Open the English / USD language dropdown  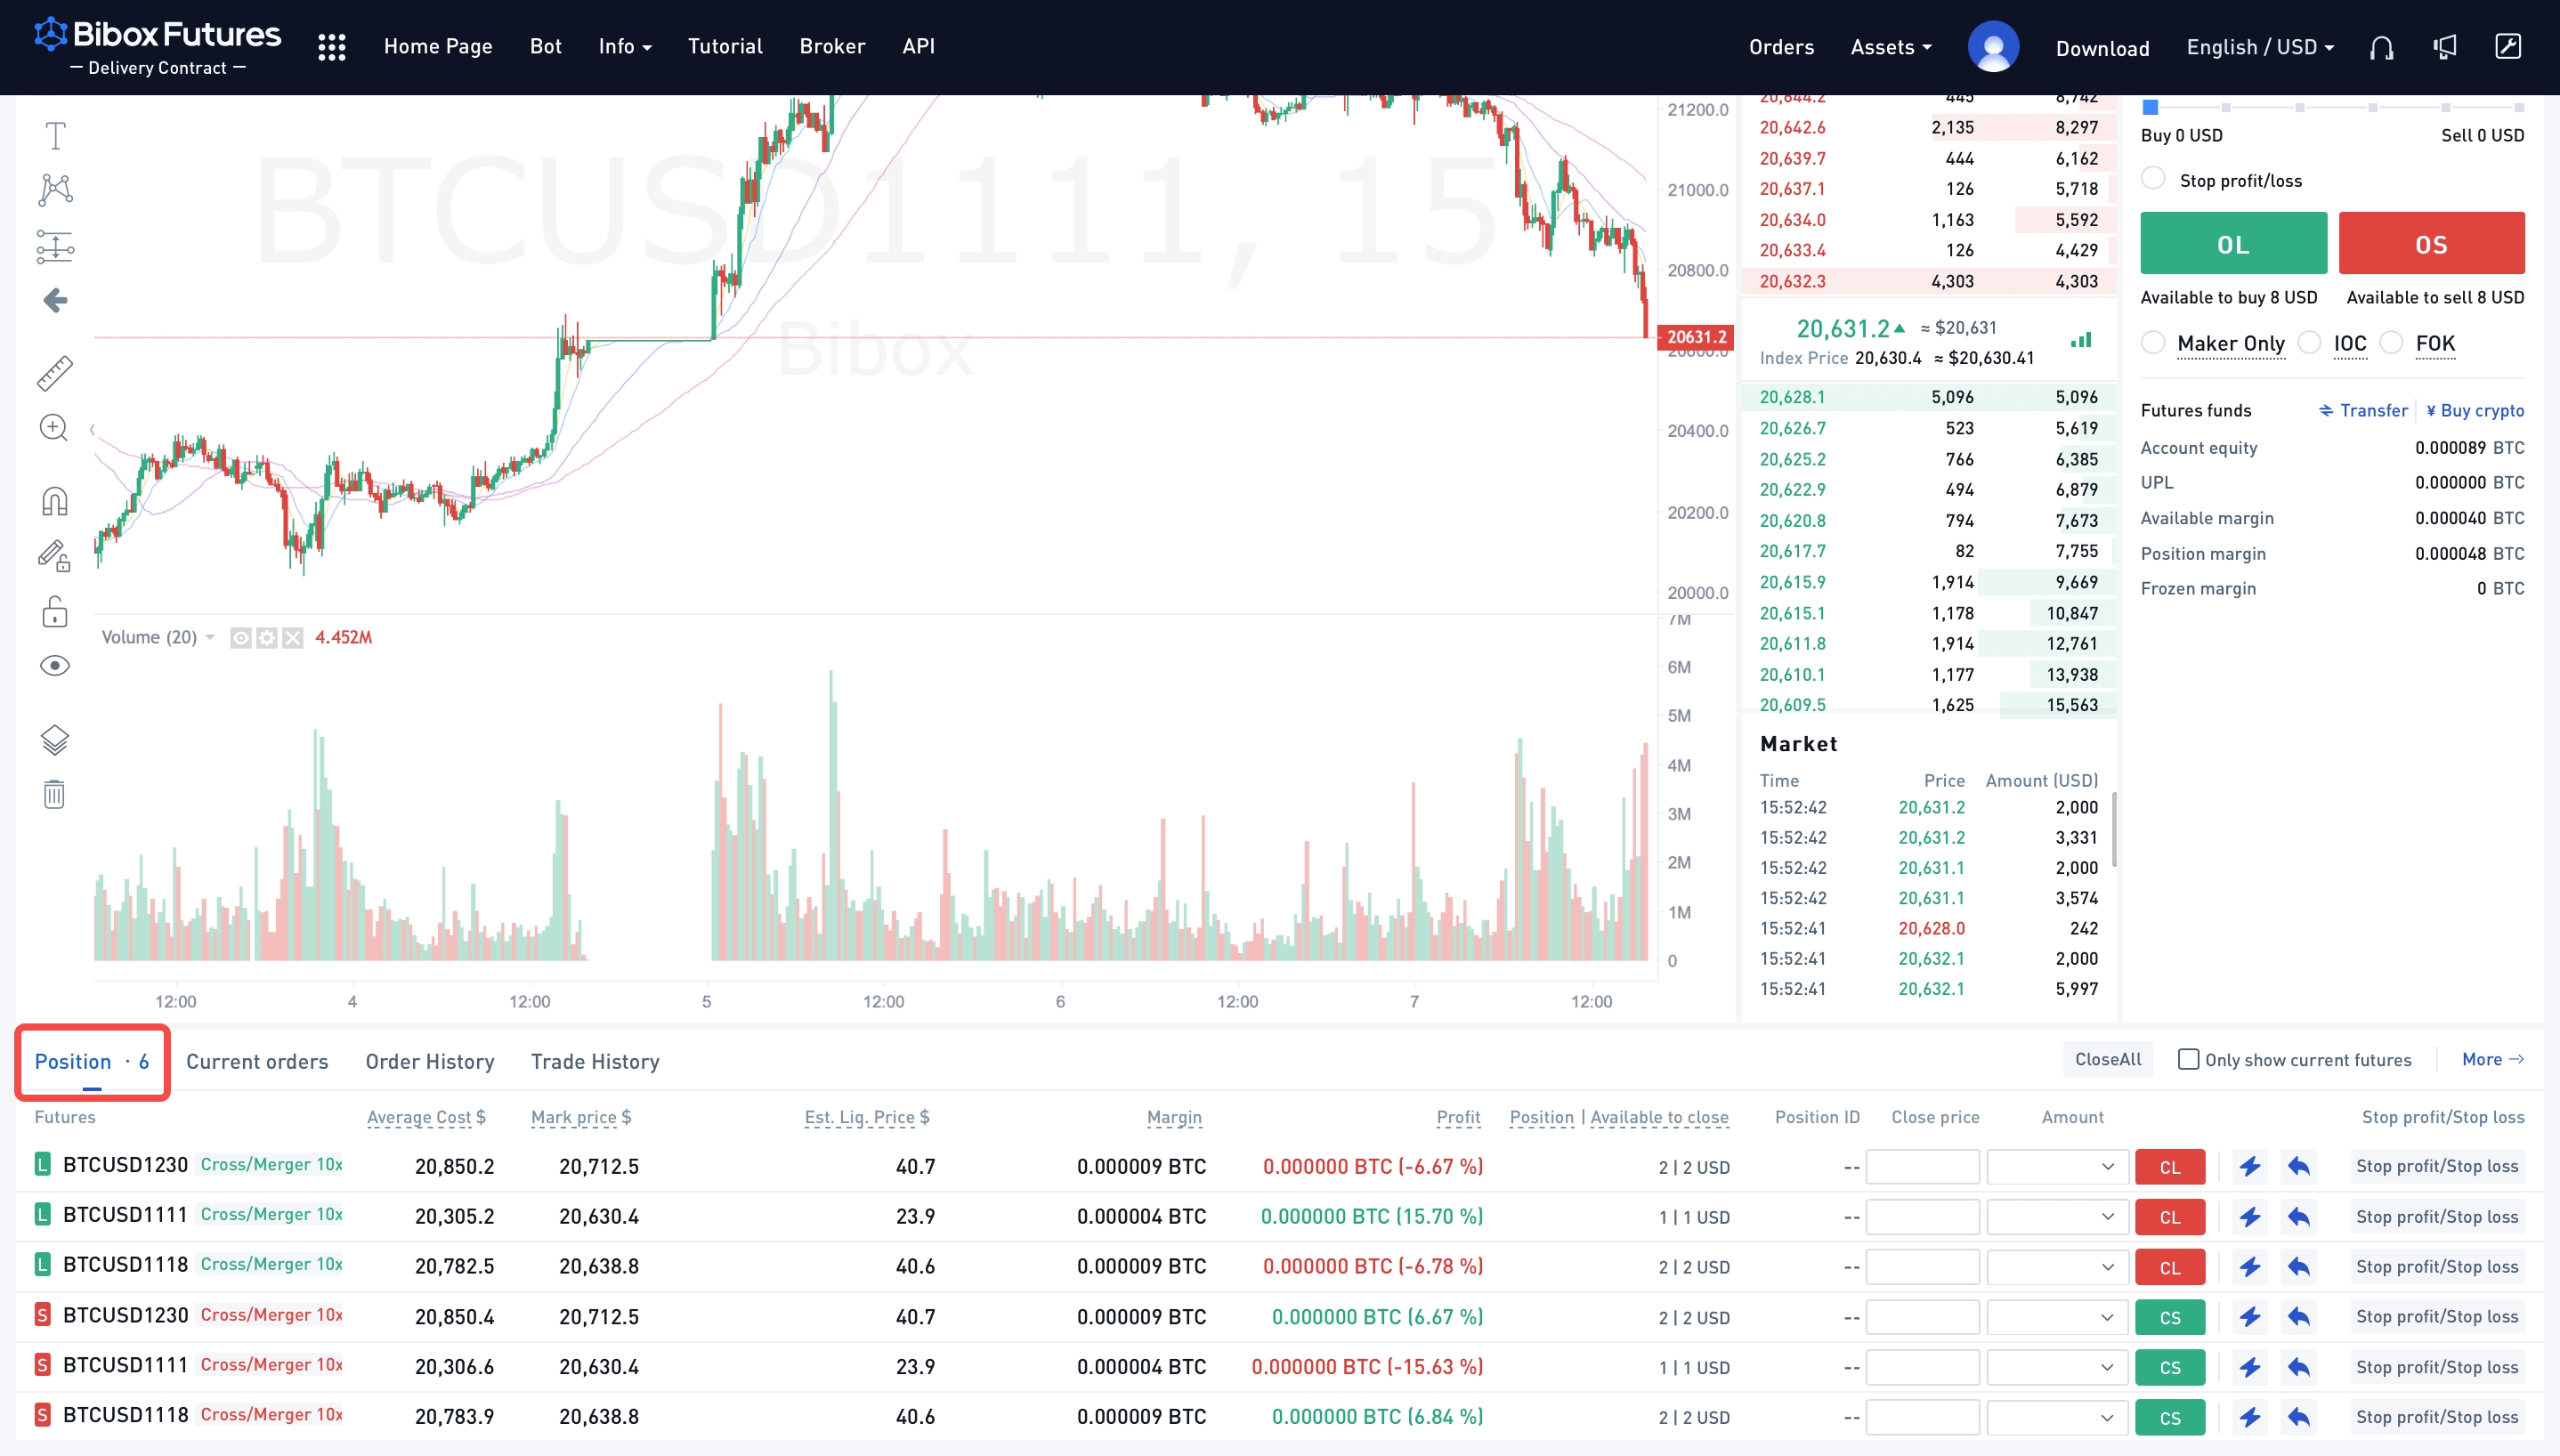[2259, 47]
